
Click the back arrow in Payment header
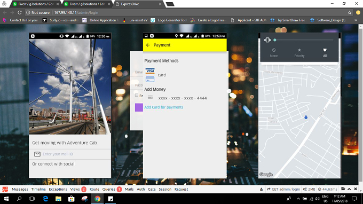tap(148, 45)
